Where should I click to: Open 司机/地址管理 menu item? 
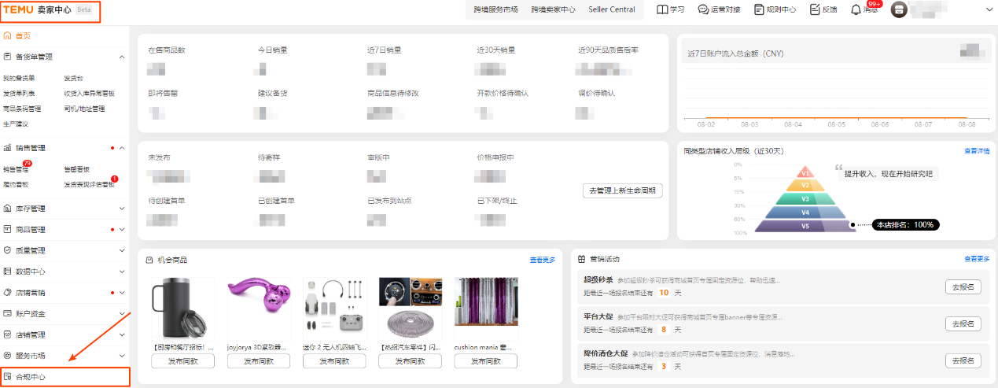click(x=84, y=109)
